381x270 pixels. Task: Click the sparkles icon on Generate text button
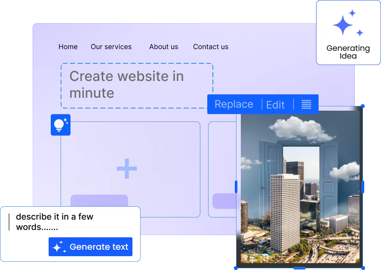tap(59, 247)
